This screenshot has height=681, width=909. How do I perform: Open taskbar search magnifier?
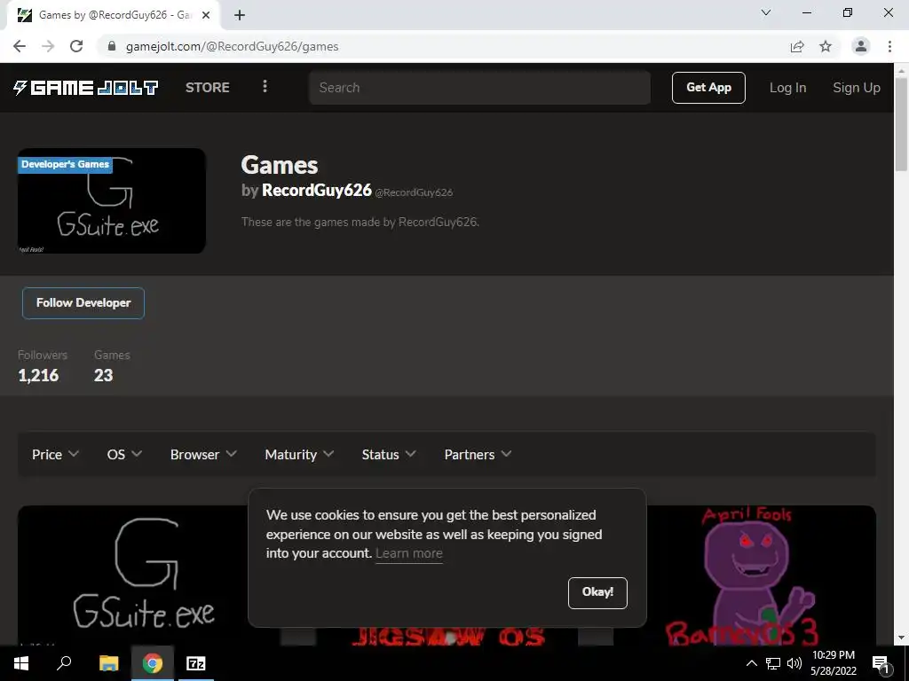pyautogui.click(x=64, y=663)
